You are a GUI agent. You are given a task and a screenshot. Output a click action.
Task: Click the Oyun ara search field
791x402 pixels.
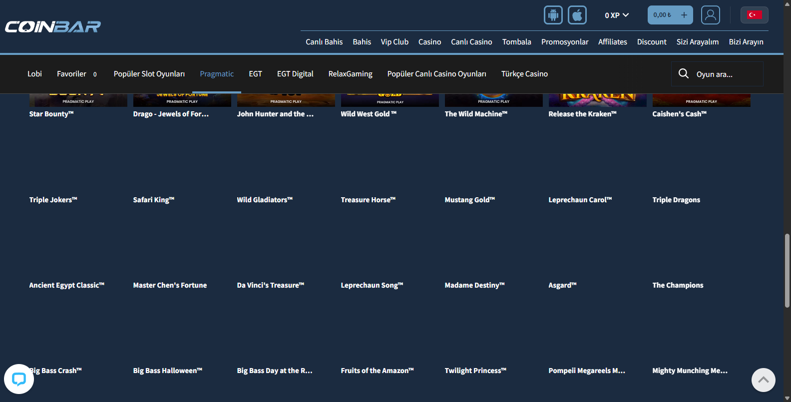[x=725, y=74]
